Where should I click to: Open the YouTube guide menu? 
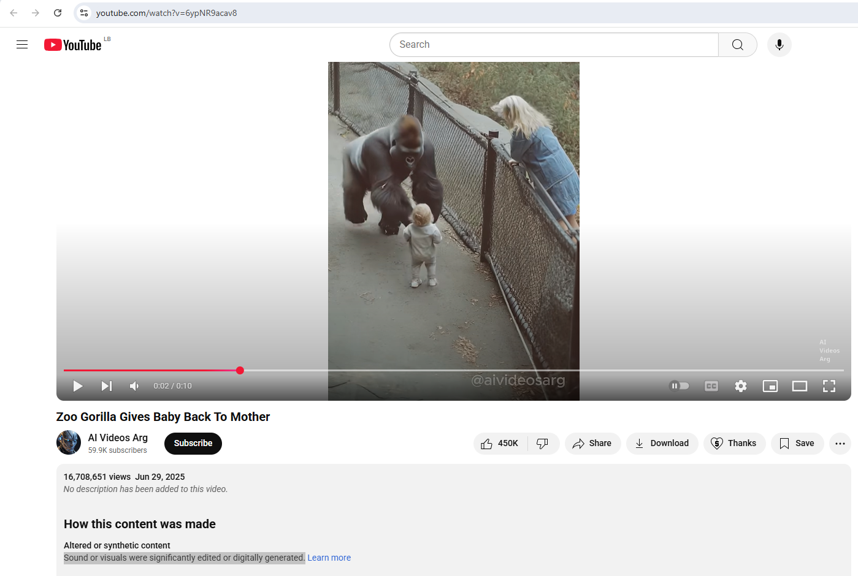21,44
